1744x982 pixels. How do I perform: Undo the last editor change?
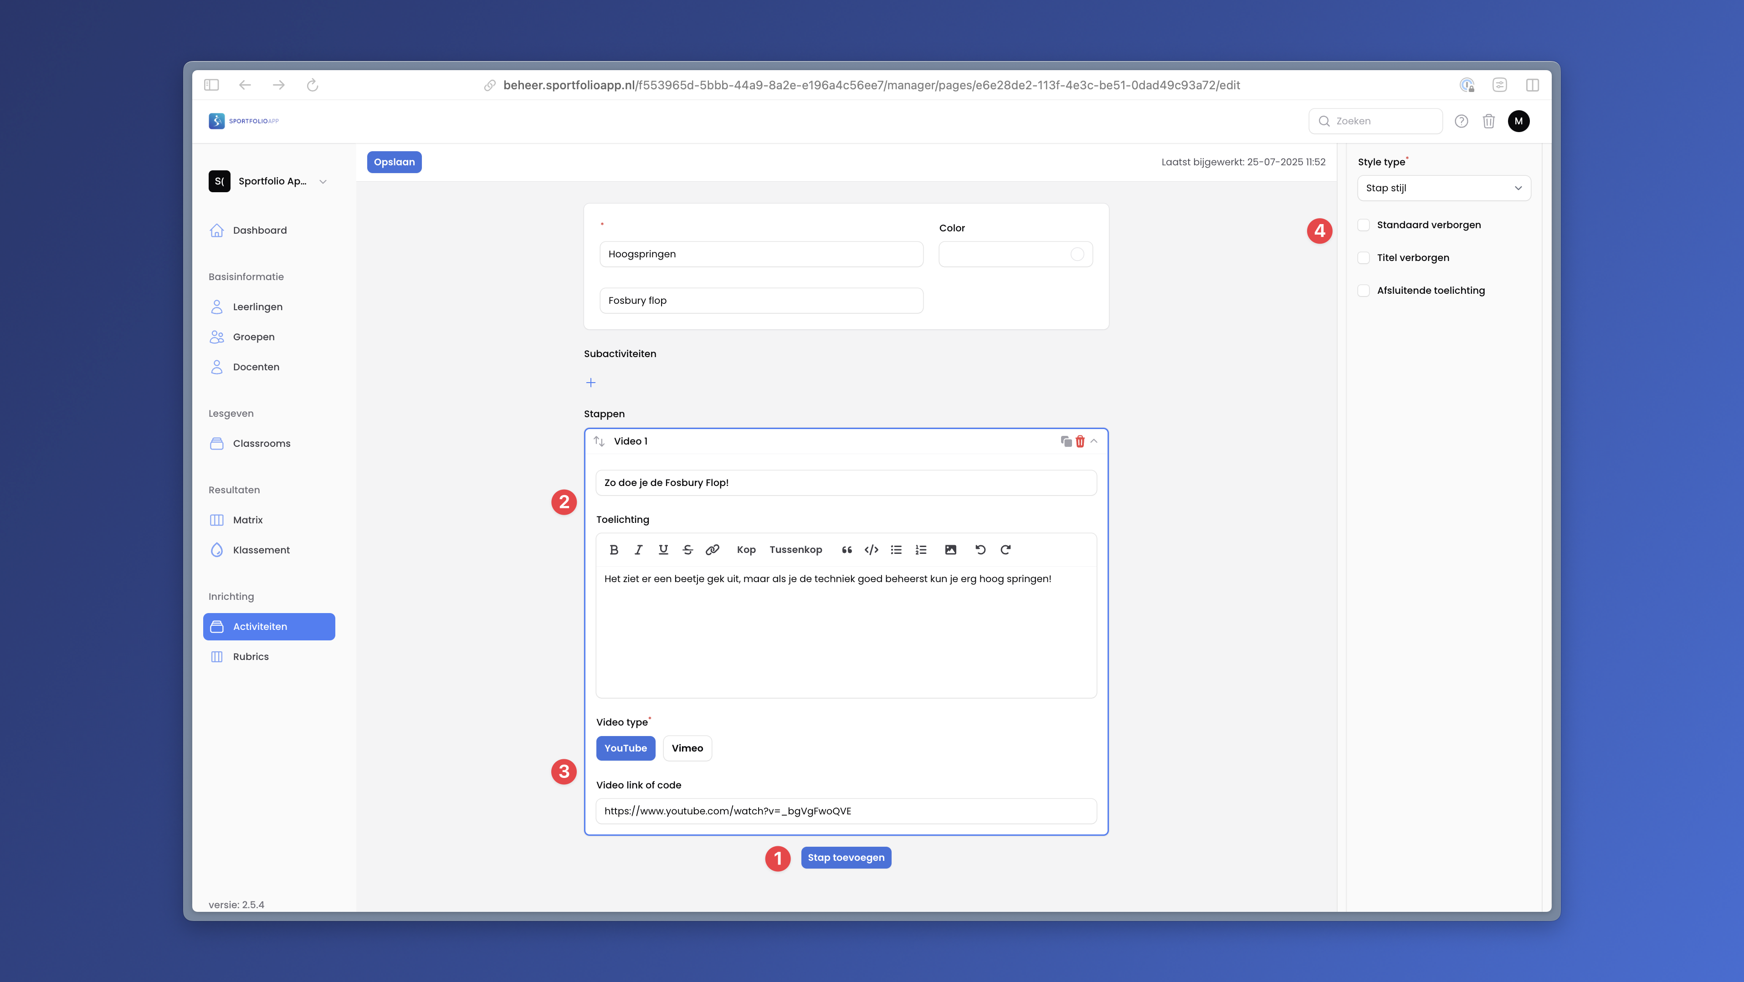[x=980, y=550]
